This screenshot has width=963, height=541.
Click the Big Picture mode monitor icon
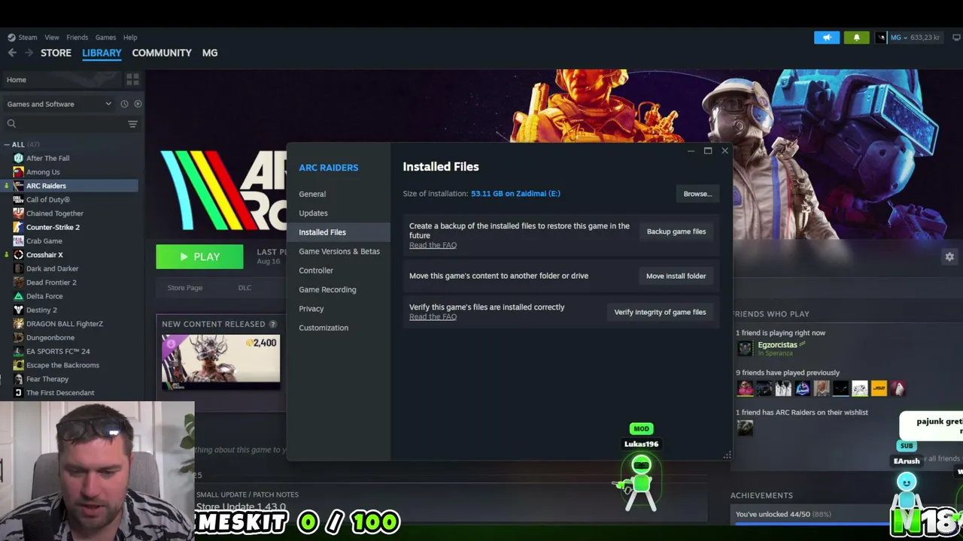956,38
